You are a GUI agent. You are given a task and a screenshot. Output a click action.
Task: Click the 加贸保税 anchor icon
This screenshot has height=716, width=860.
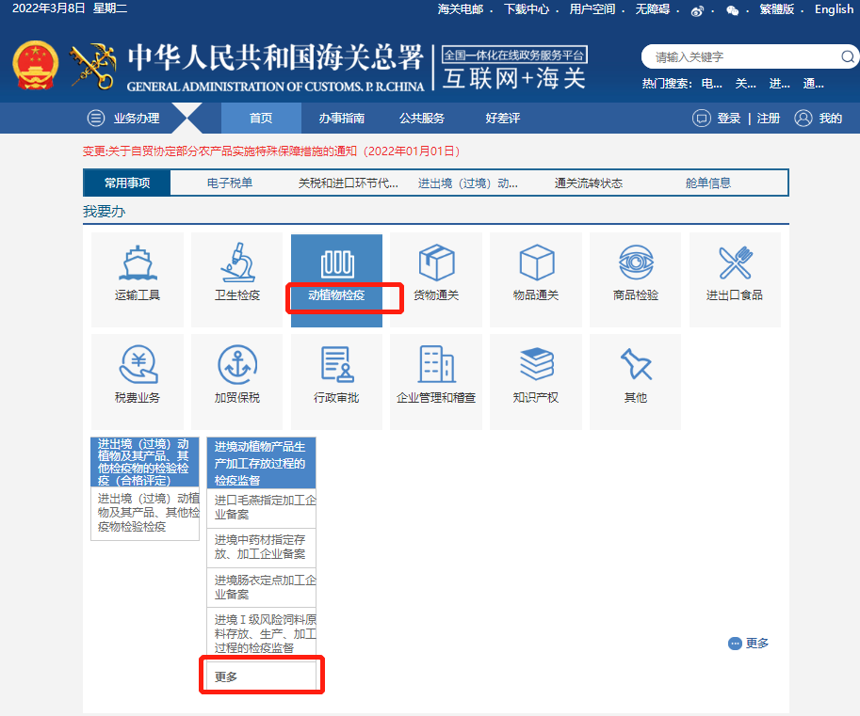point(237,364)
